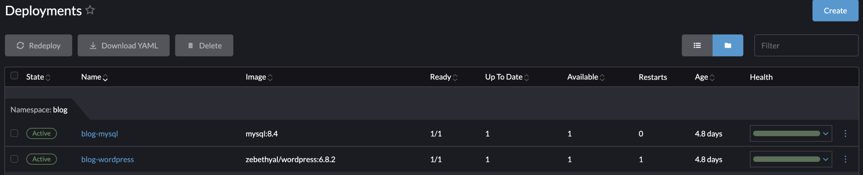Expand blog-mysql health dropdown chevron

826,134
